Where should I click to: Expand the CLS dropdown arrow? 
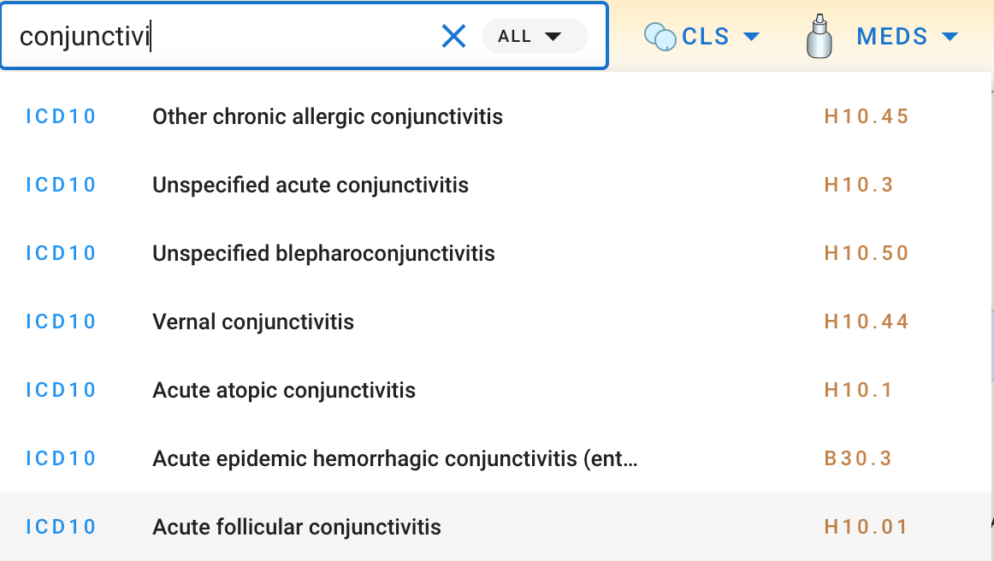pyautogui.click(x=751, y=37)
